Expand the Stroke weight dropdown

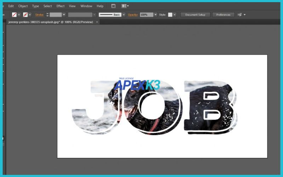[64, 15]
